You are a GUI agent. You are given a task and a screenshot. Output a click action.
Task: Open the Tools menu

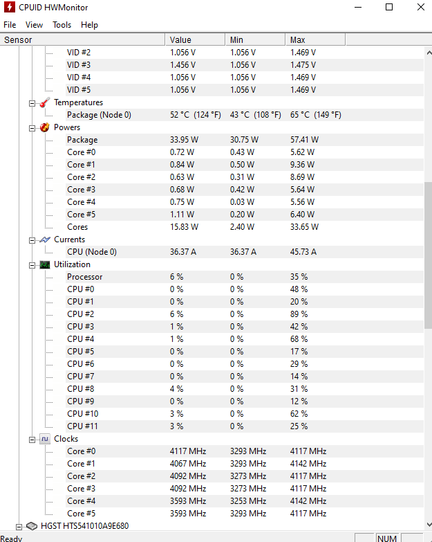point(62,25)
